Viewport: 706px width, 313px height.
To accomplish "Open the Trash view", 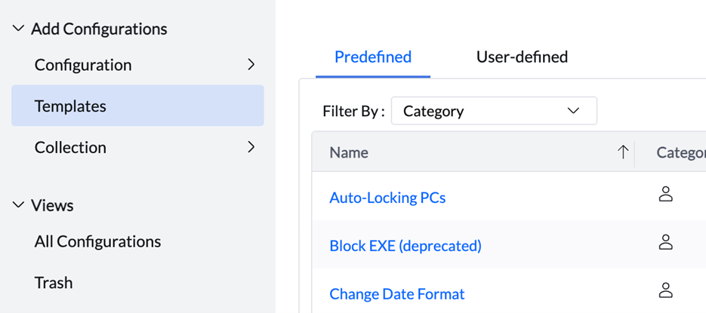I will [x=54, y=283].
